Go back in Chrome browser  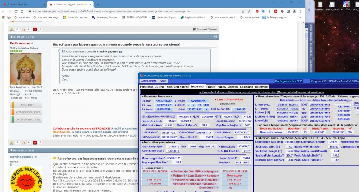point(3,11)
